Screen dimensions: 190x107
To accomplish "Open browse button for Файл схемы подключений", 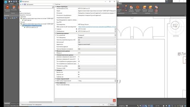I will tap(115, 81).
